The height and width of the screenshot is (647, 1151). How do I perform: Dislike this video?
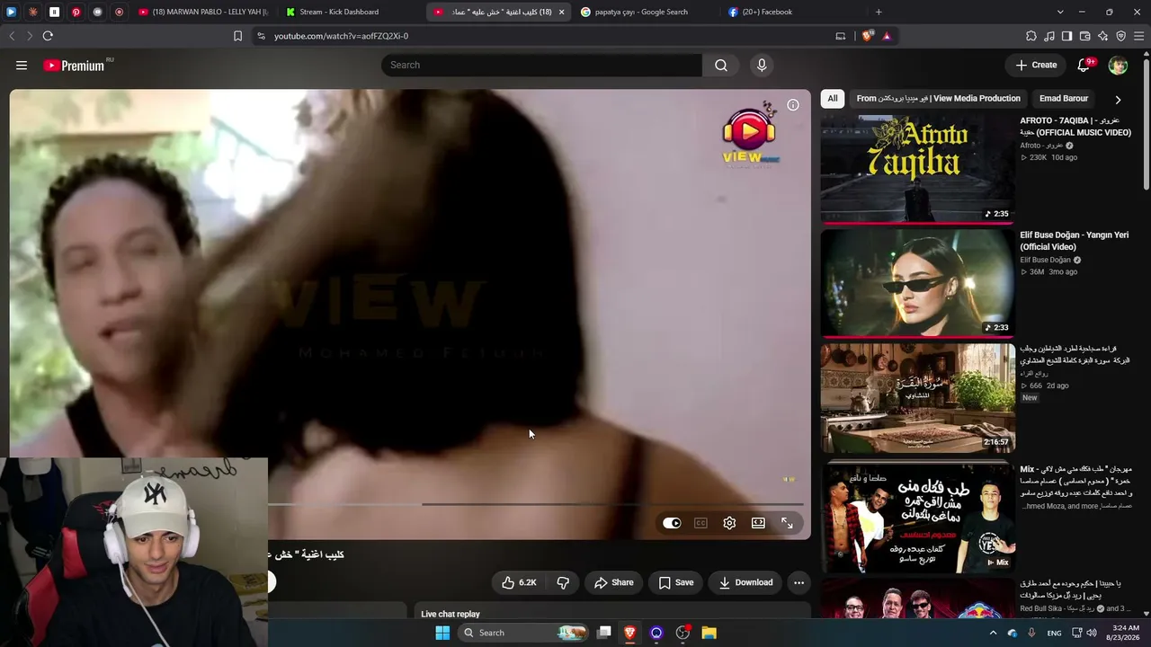[x=563, y=582]
